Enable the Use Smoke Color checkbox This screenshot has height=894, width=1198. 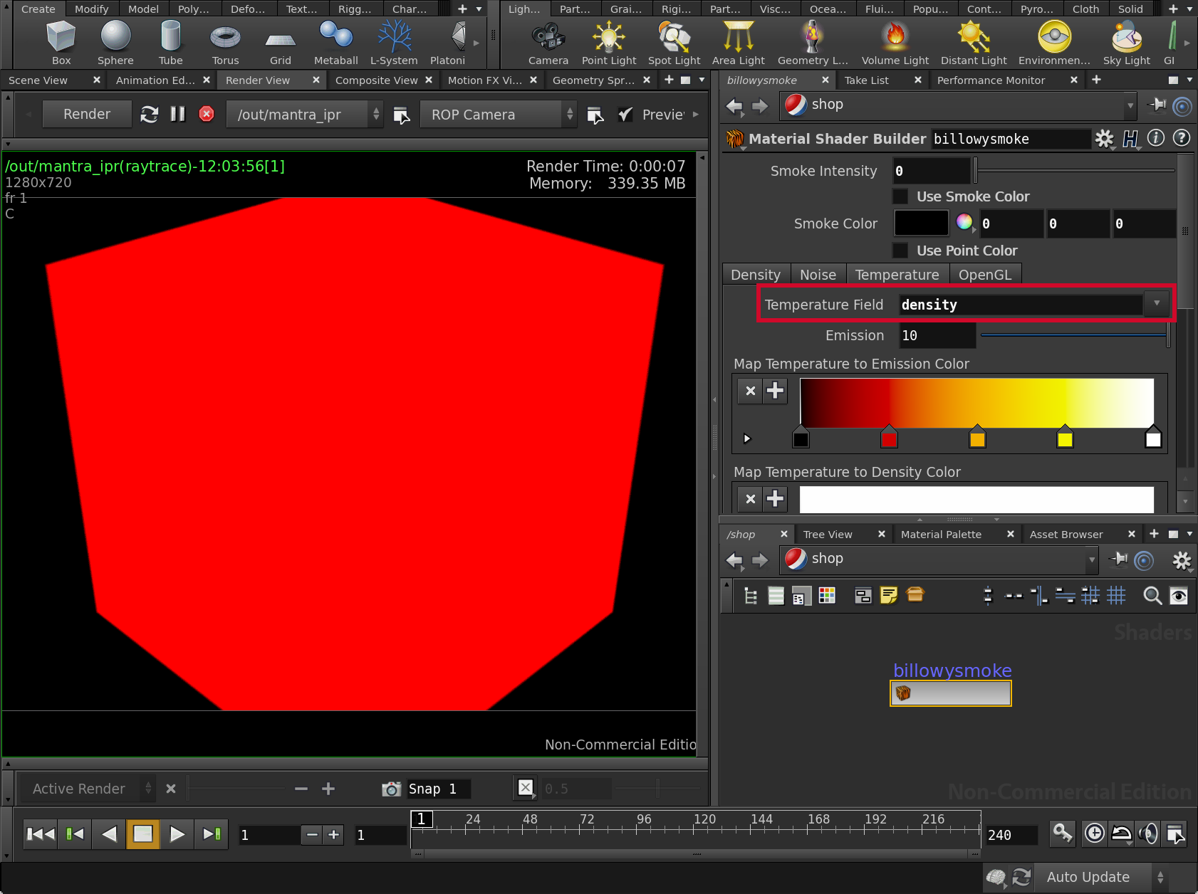pos(900,196)
